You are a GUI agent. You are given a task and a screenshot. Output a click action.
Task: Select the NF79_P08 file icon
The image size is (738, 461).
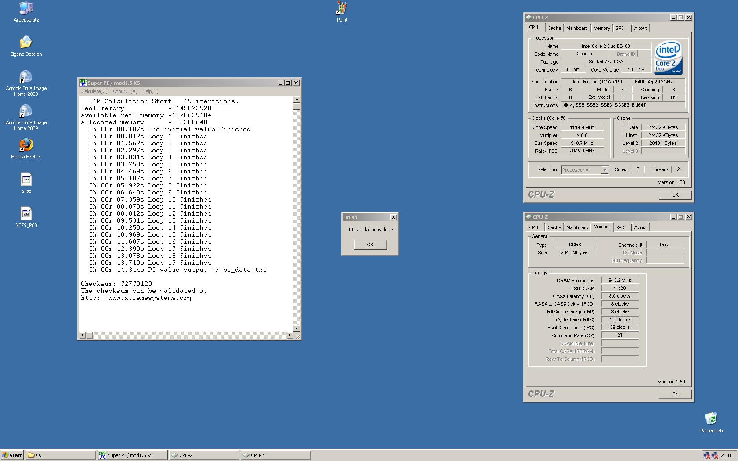(26, 217)
